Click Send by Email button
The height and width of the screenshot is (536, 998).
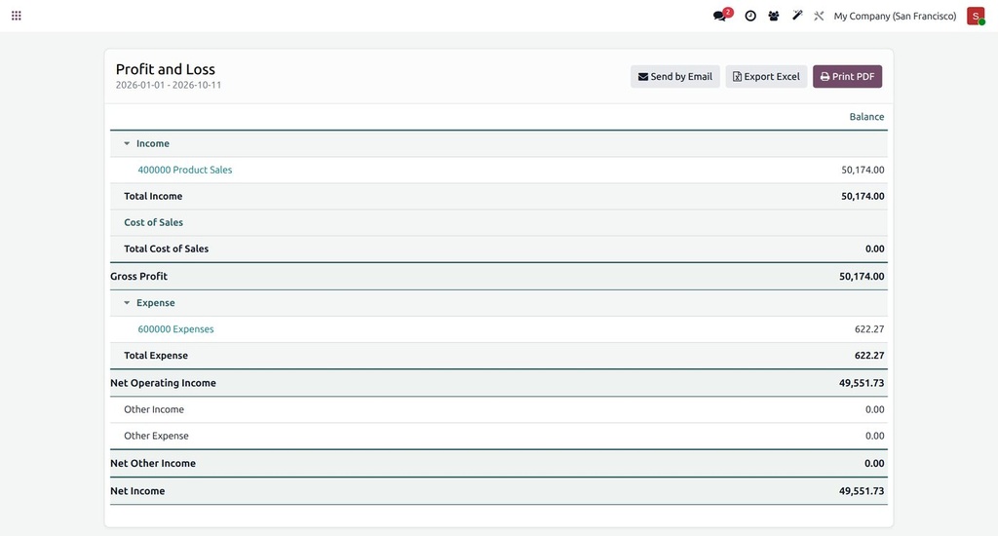674,76
